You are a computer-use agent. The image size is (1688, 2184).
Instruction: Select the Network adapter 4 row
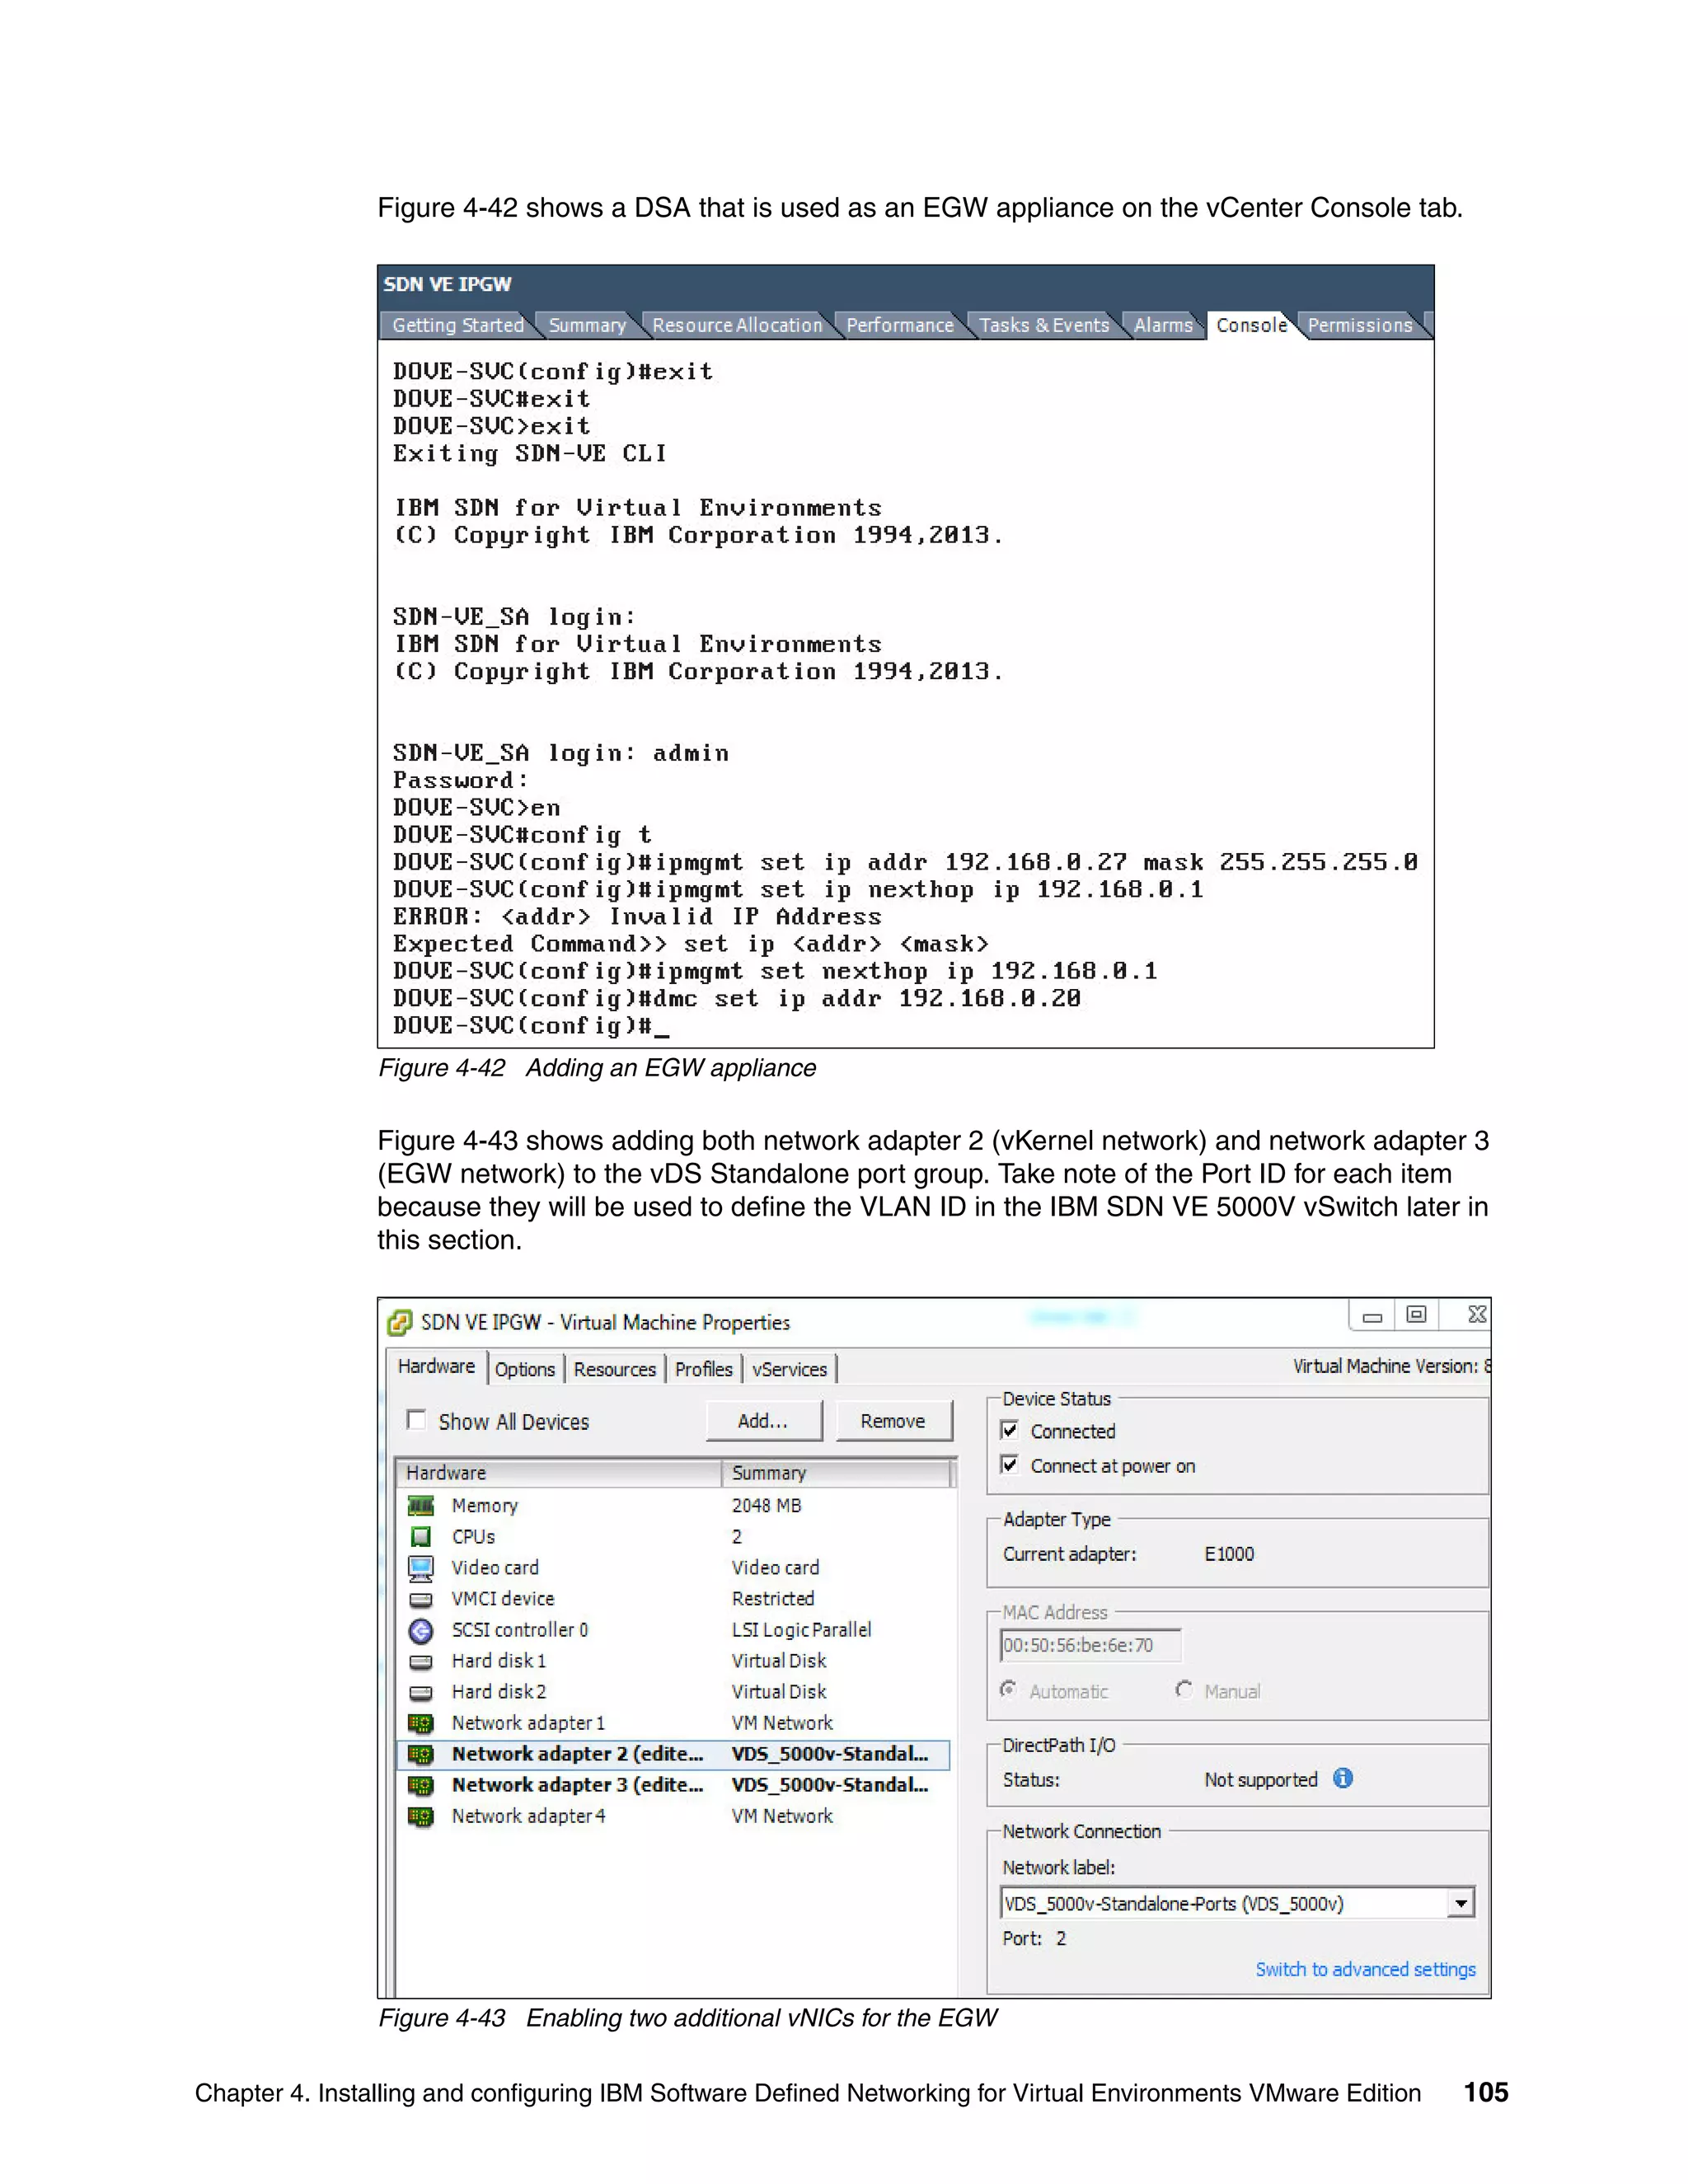pos(673,1816)
